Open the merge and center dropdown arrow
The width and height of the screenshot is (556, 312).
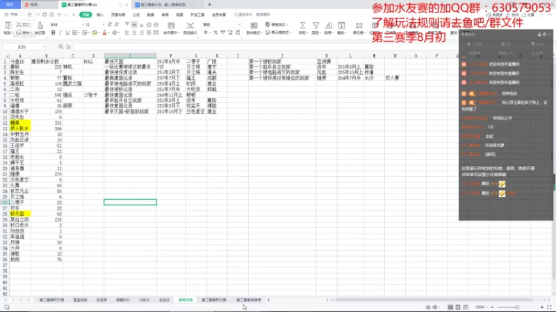point(177,33)
